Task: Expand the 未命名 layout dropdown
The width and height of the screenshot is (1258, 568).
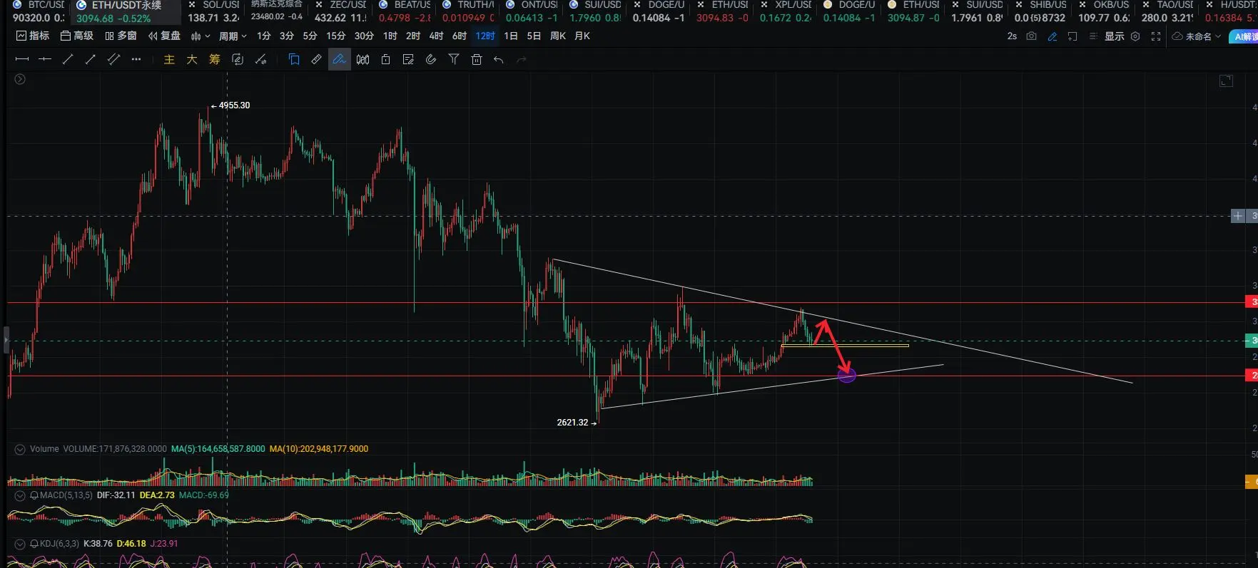Action: tap(1197, 36)
